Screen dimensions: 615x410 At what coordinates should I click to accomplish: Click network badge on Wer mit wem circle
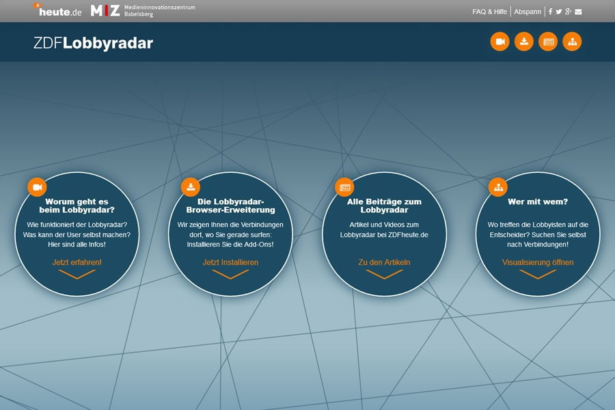pyautogui.click(x=498, y=187)
